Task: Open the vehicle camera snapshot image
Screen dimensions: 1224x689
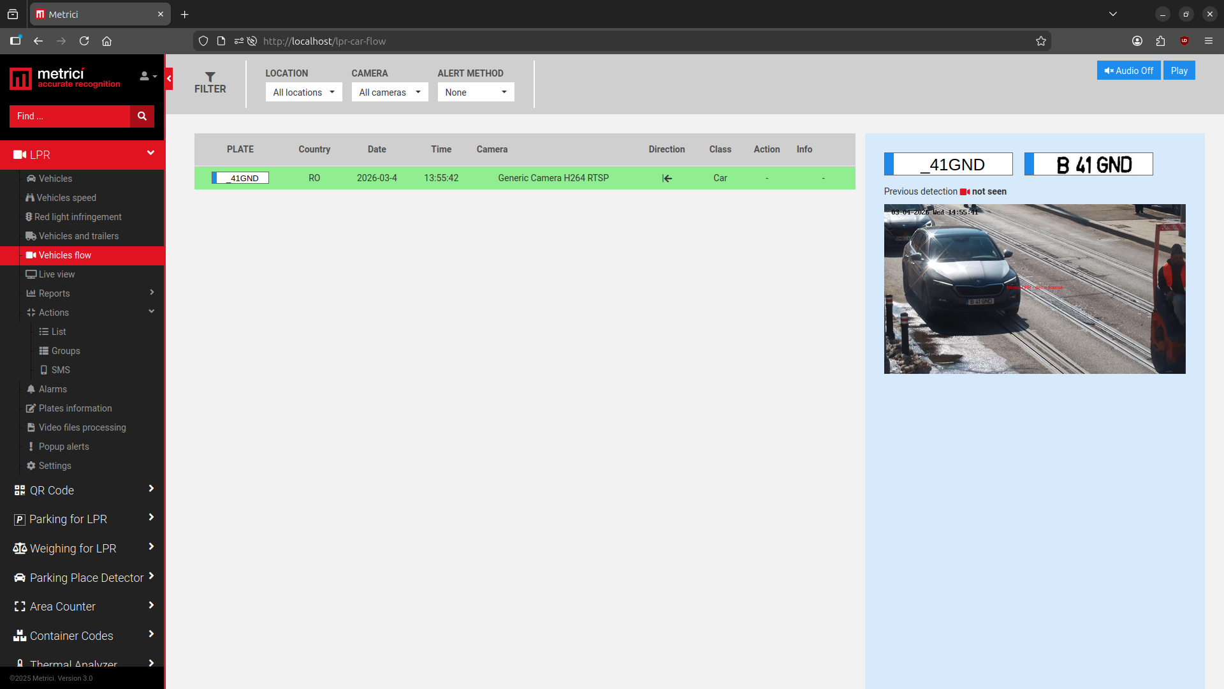Action: (1035, 289)
